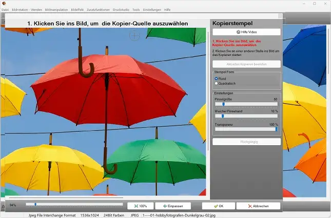
Task: Open the Zusatzfunktionen menu
Action: pos(98,10)
